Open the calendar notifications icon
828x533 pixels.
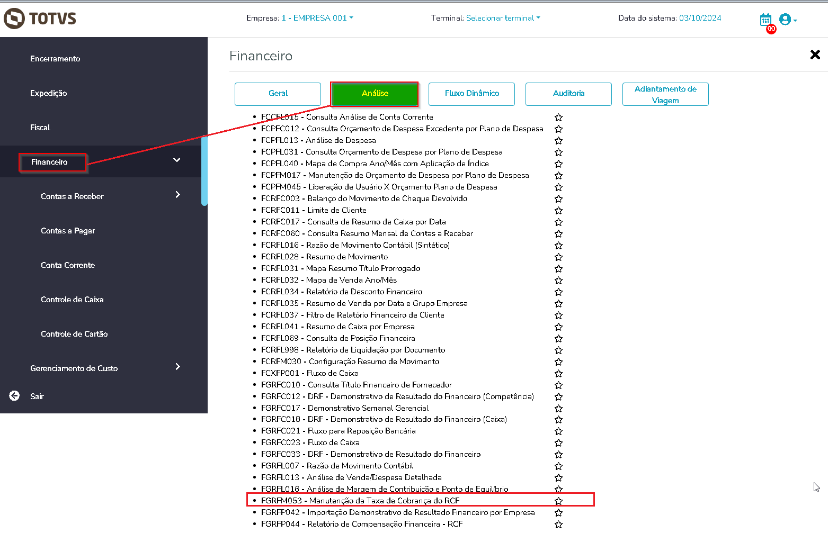point(765,20)
